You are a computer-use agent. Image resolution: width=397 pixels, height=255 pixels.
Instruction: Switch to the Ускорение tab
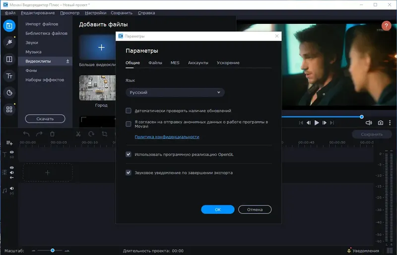coord(228,63)
